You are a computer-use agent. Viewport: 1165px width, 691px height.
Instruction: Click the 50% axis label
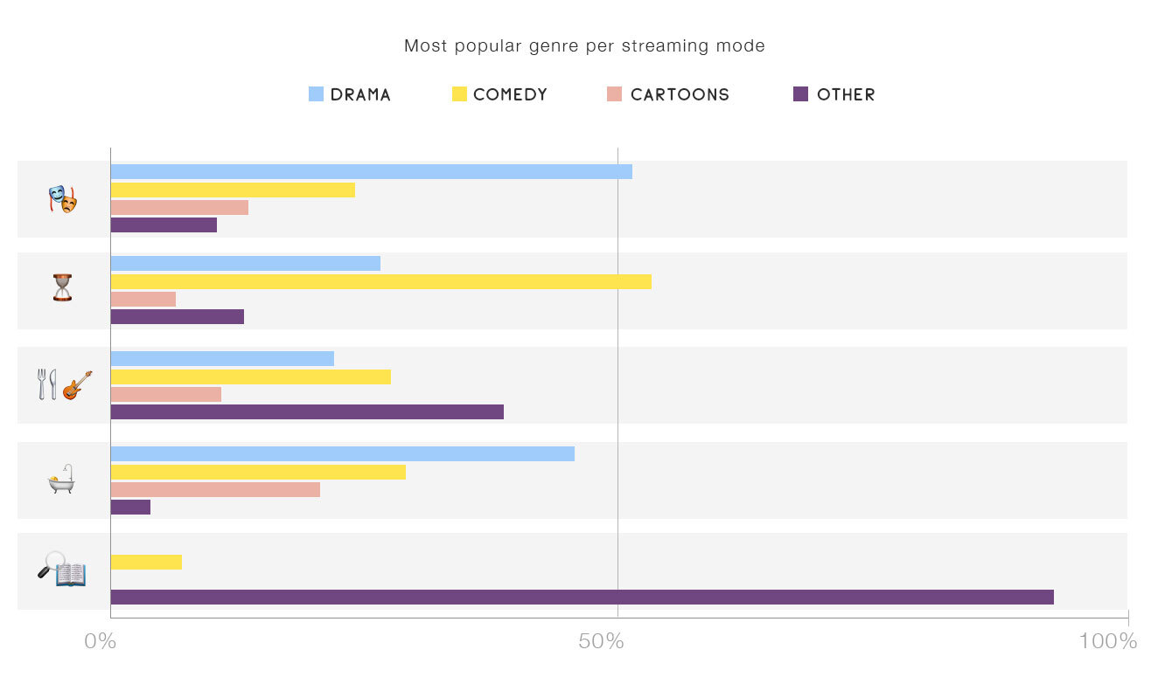pos(602,642)
